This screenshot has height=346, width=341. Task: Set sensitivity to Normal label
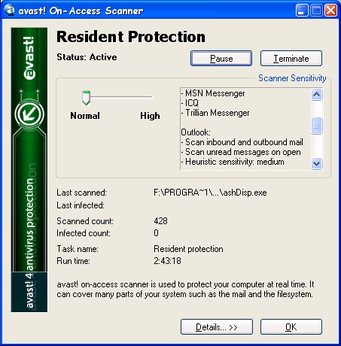(85, 116)
